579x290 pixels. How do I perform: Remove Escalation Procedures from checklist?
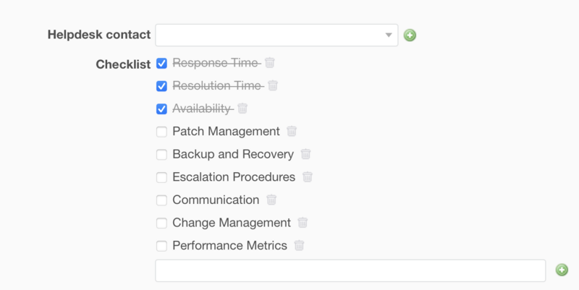click(x=308, y=177)
